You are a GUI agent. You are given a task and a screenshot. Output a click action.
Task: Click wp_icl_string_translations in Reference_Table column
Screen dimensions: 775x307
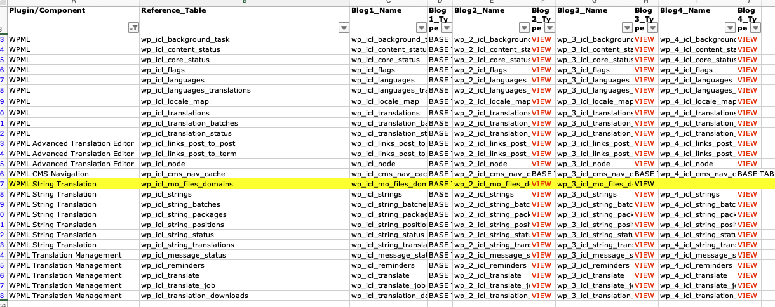(x=187, y=245)
